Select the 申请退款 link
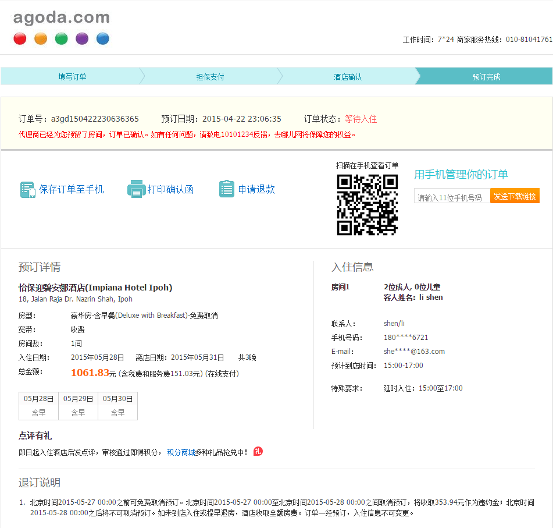 (x=256, y=189)
